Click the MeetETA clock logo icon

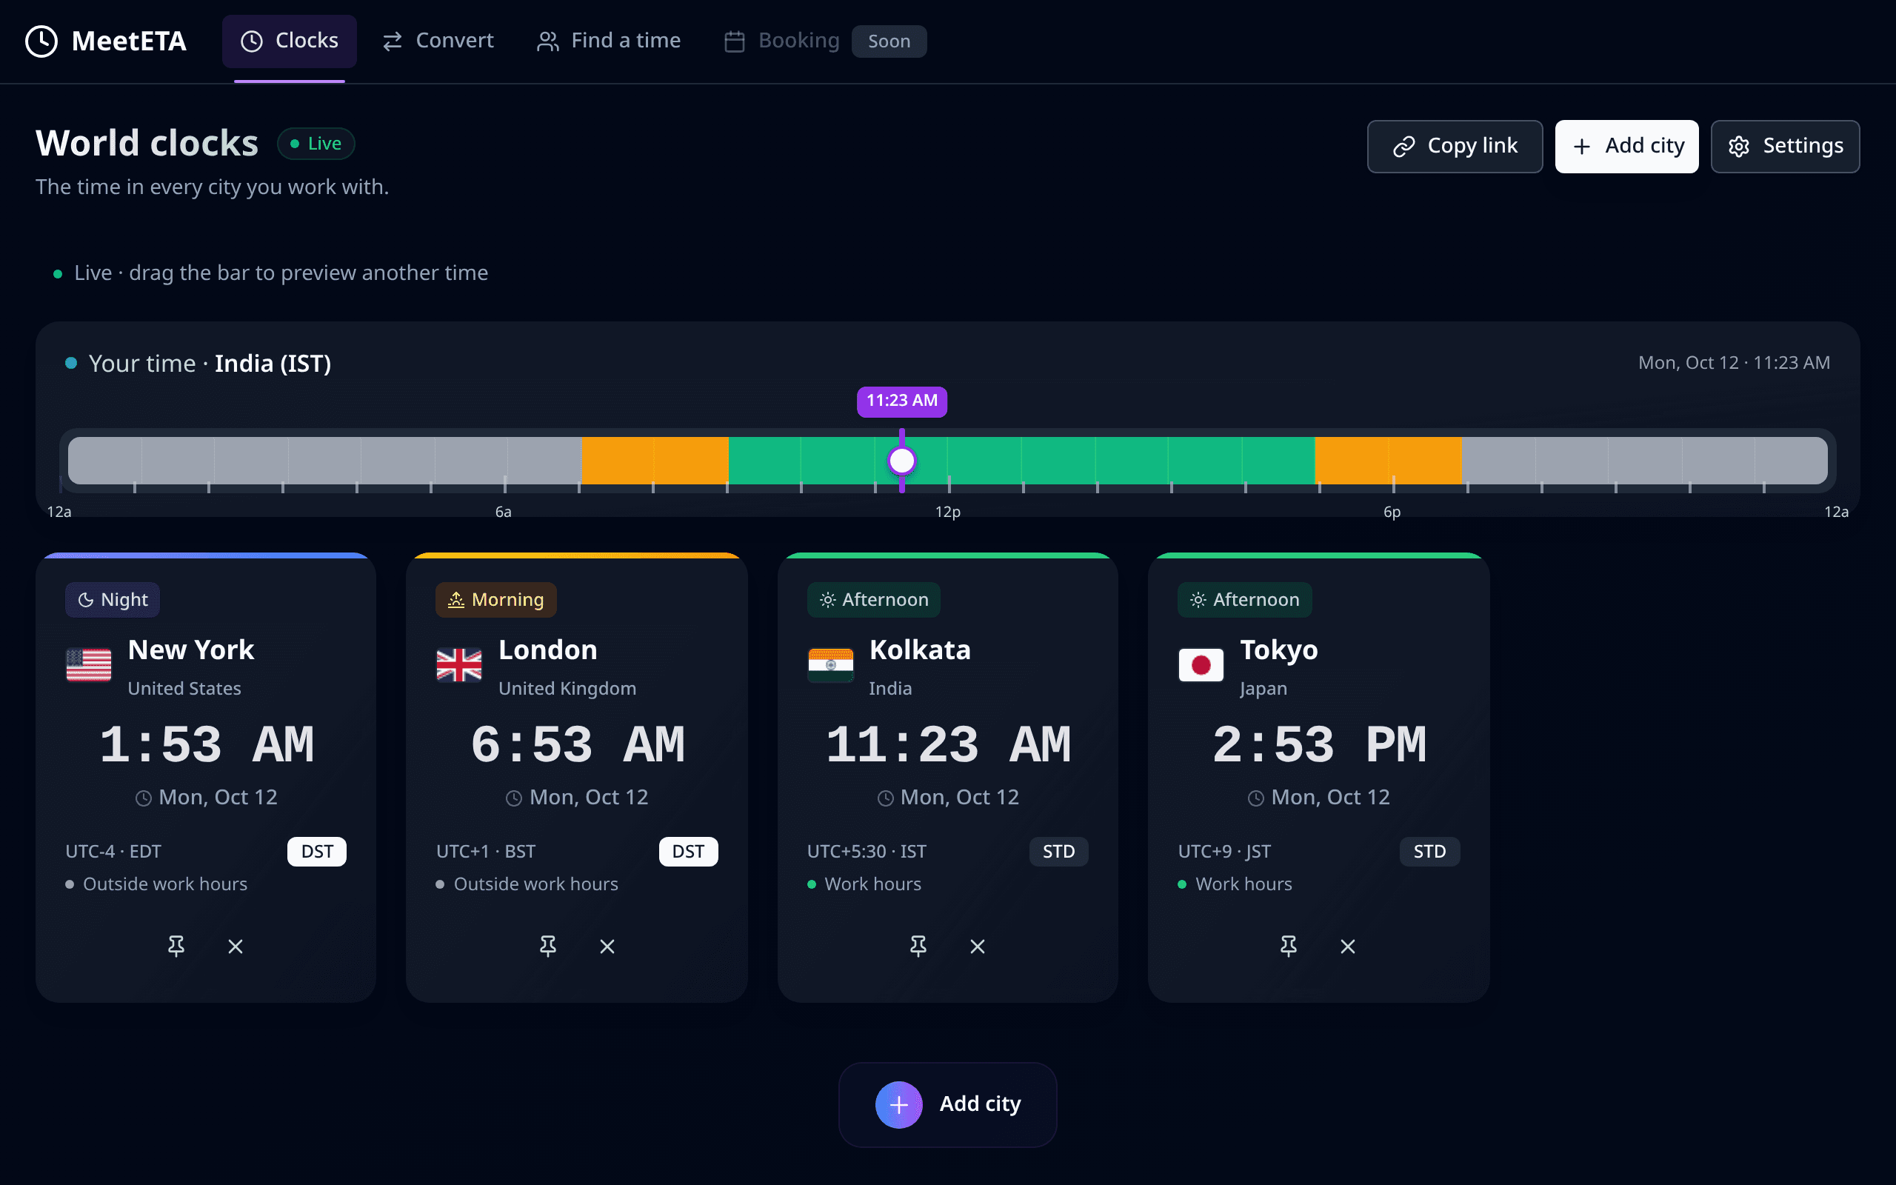41,41
